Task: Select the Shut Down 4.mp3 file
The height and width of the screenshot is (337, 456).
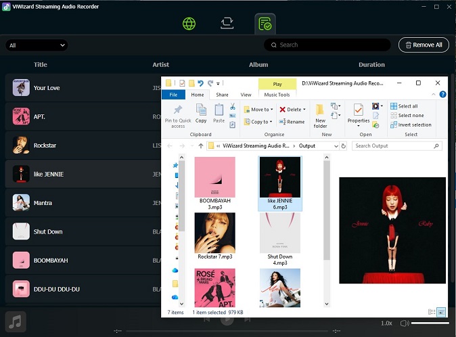Action: coord(280,239)
